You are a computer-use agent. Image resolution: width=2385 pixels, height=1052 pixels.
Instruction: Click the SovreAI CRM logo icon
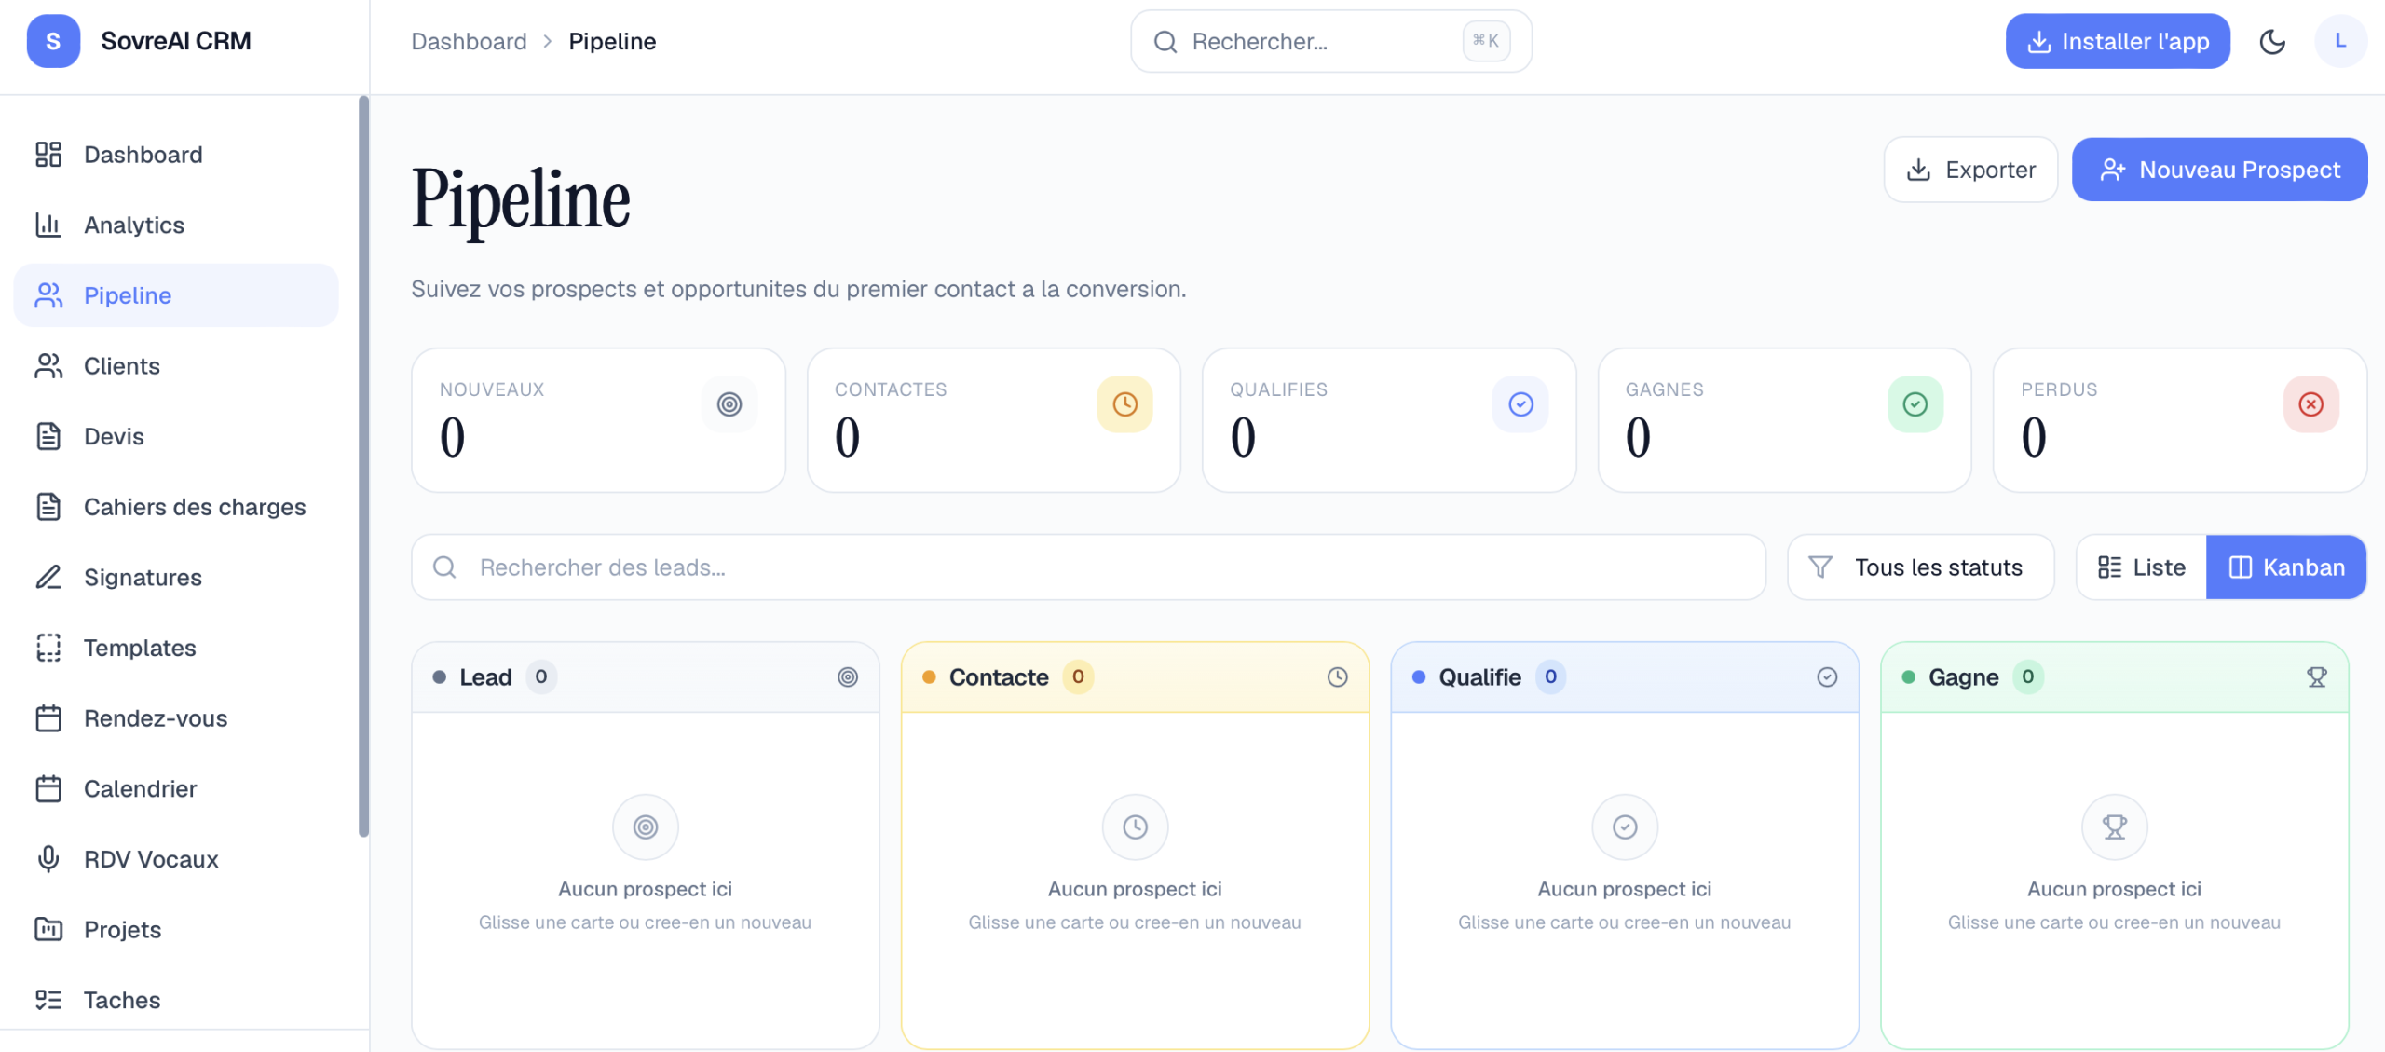pyautogui.click(x=53, y=41)
